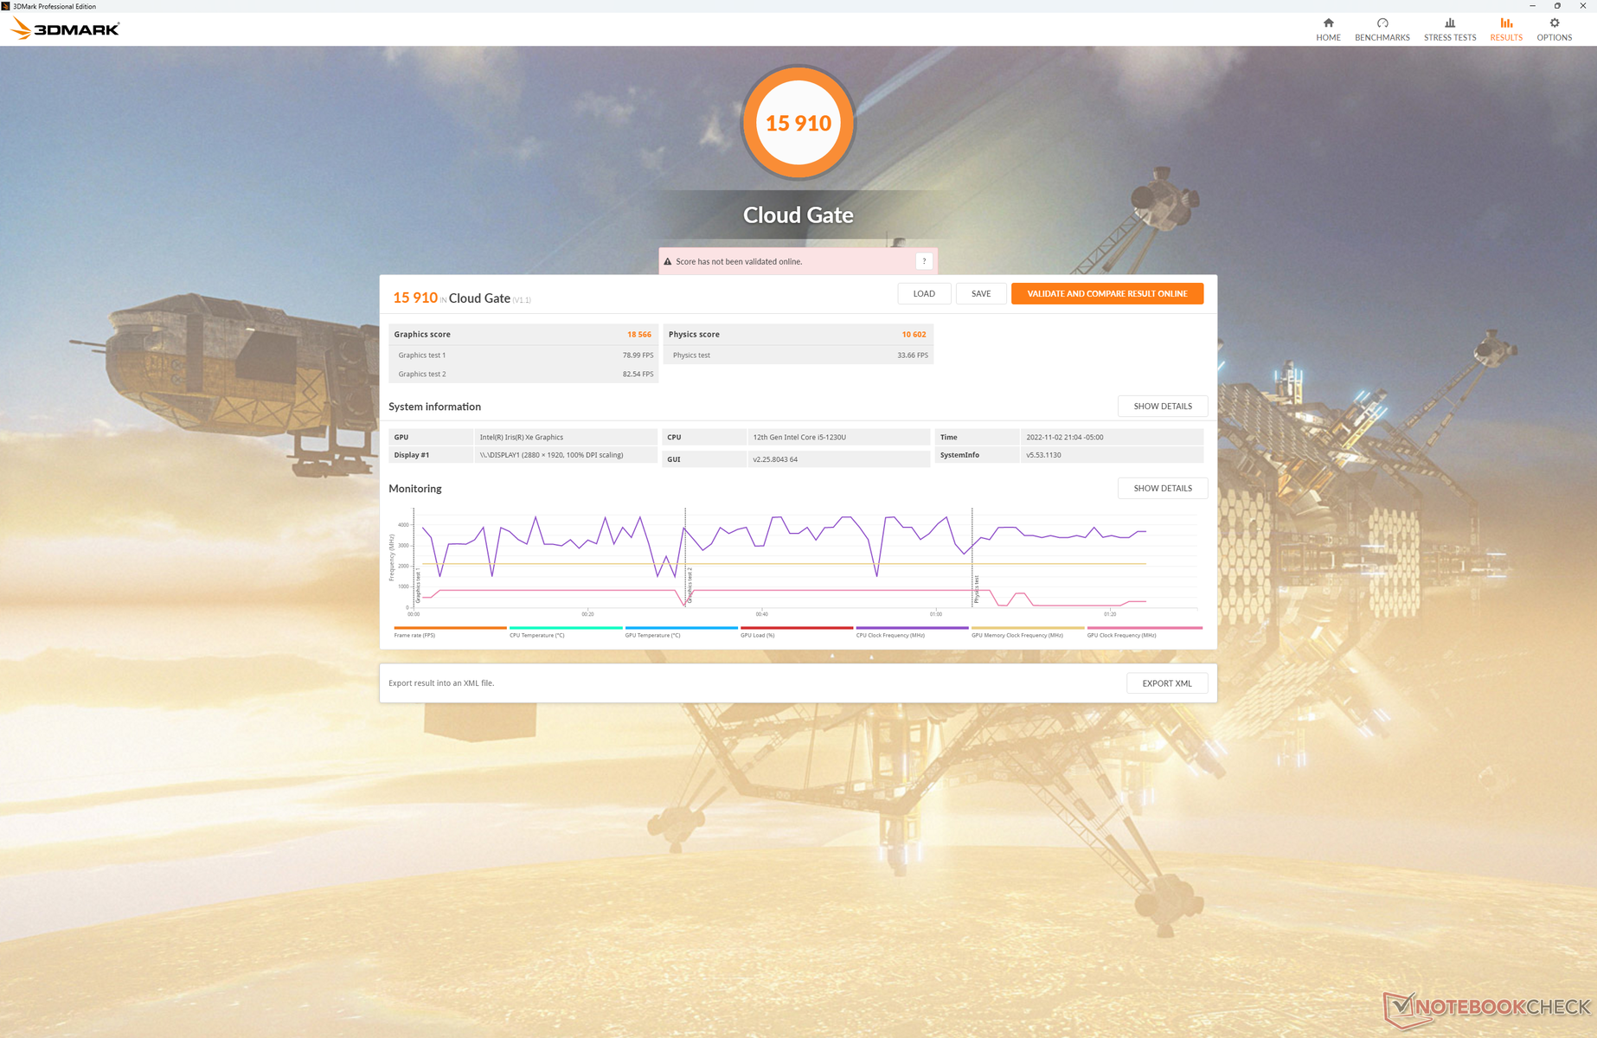Save the result with SAVE button
This screenshot has height=1038, width=1597.
[981, 293]
